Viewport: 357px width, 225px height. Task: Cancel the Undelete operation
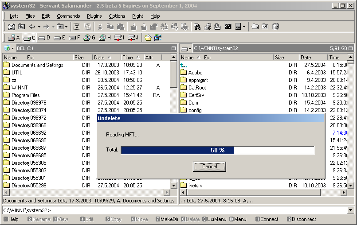coord(209,167)
